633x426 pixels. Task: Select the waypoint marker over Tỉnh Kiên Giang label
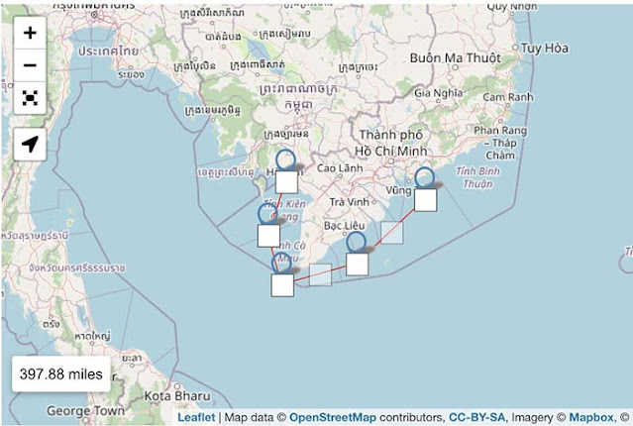(x=268, y=236)
